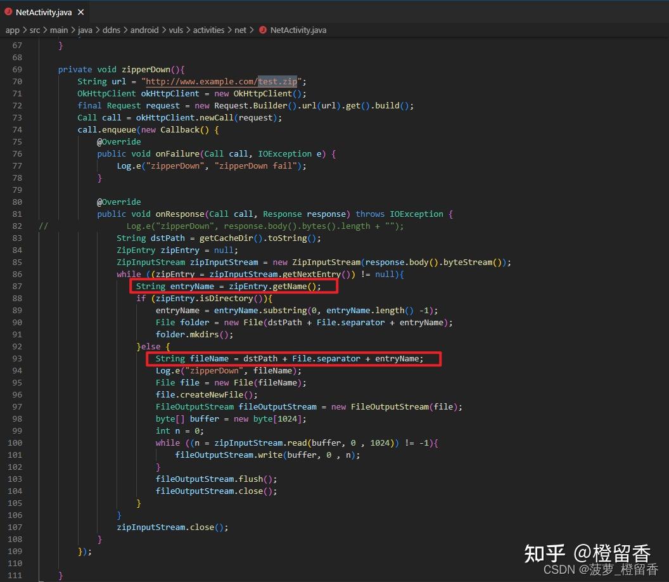
Task: Open the java folder breadcrumb
Action: [84, 30]
